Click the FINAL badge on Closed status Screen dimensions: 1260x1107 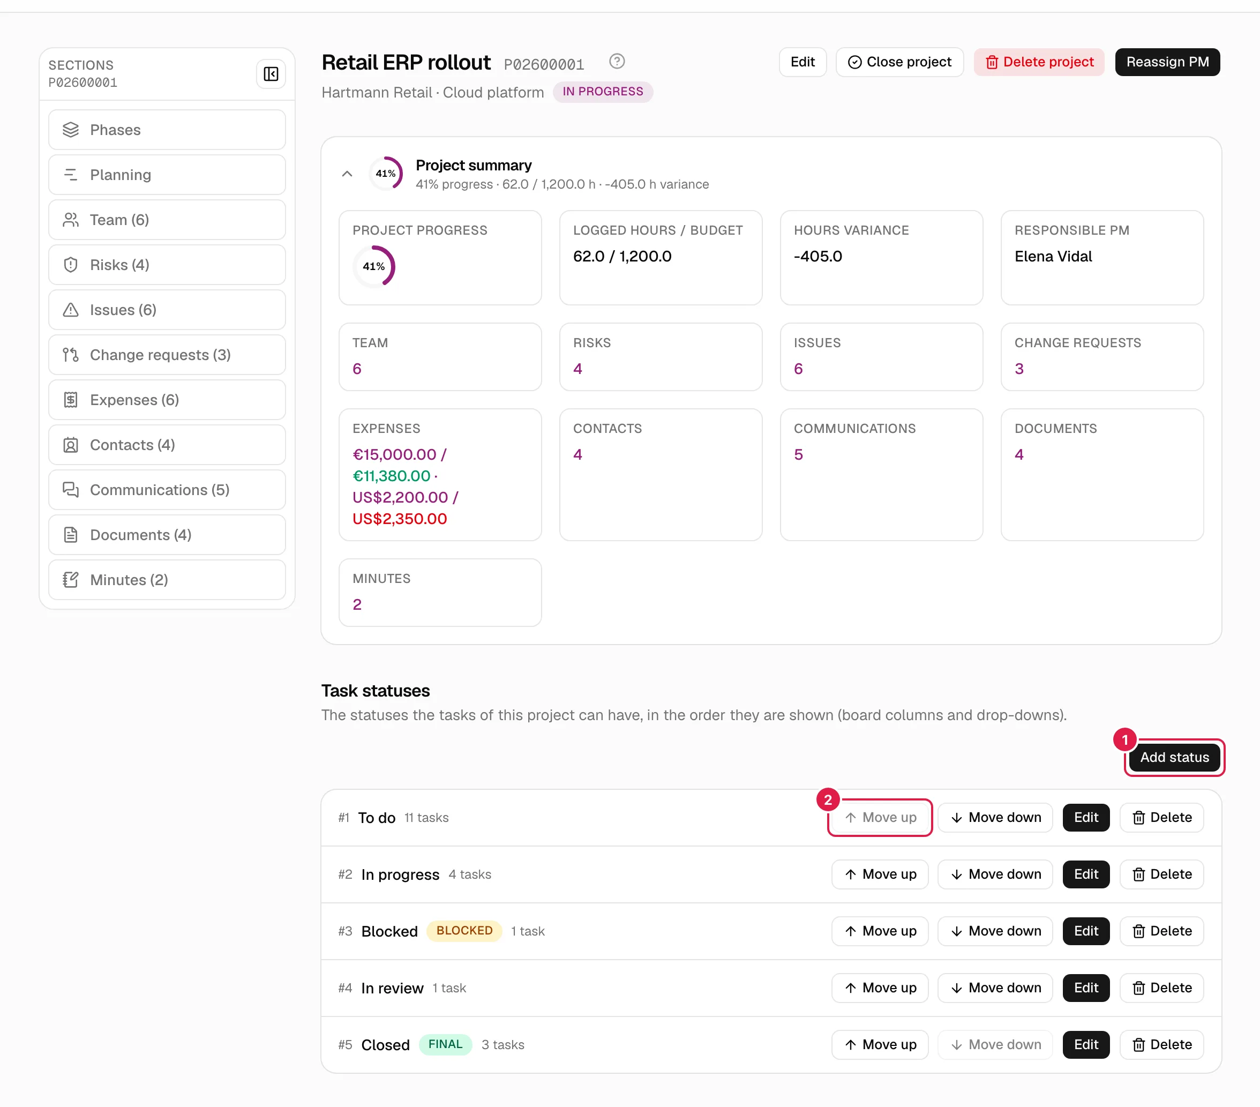(445, 1044)
